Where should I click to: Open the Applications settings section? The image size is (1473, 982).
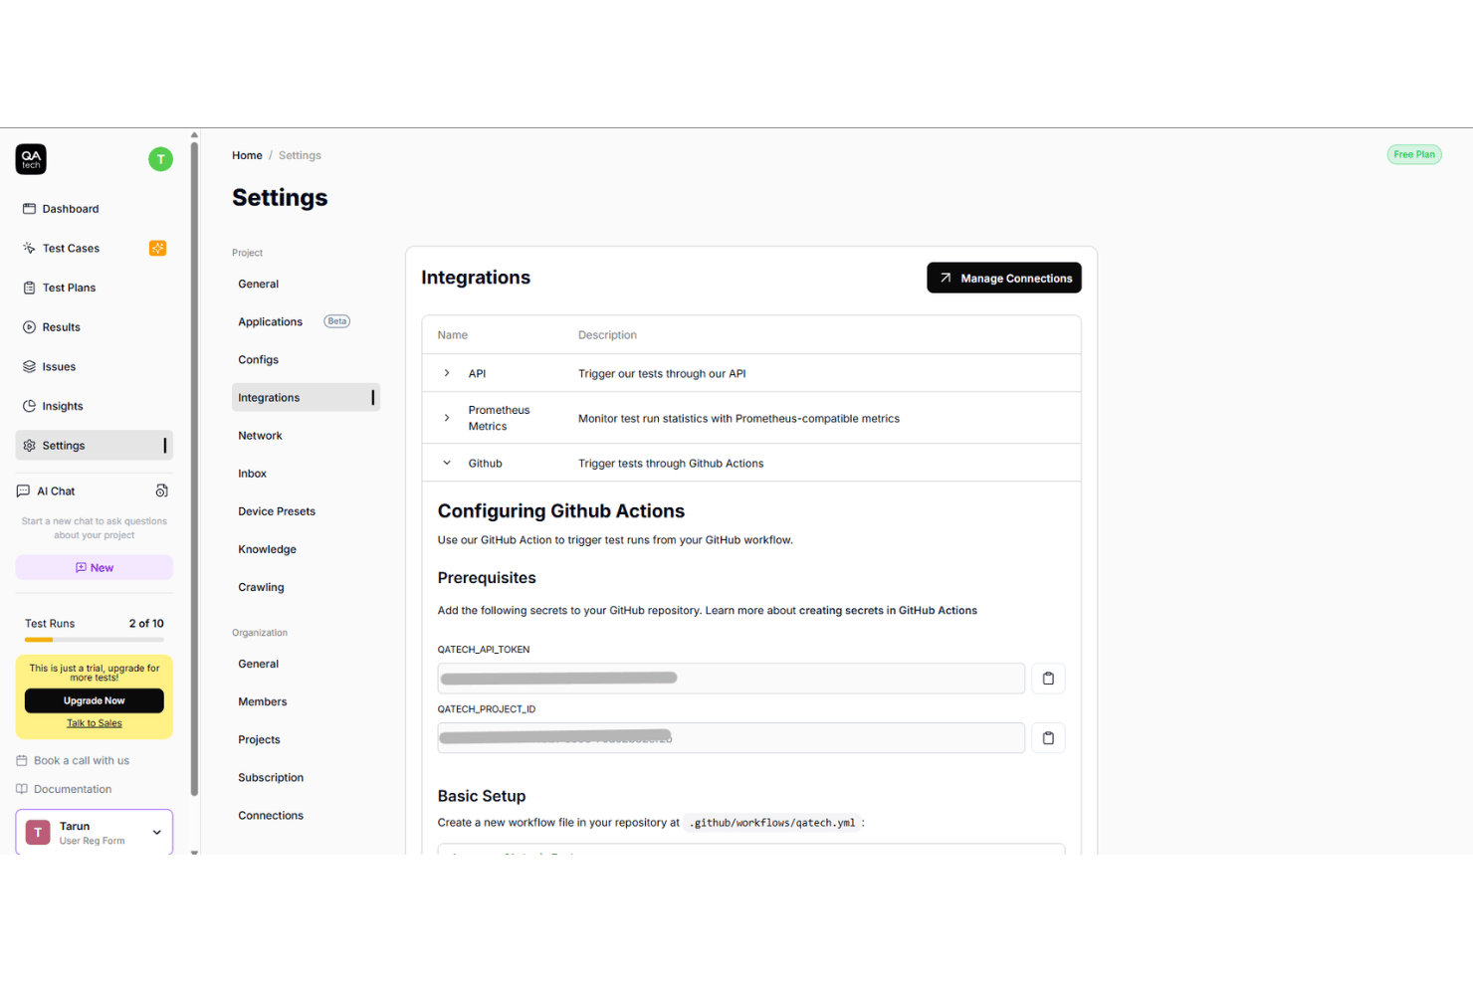point(271,322)
